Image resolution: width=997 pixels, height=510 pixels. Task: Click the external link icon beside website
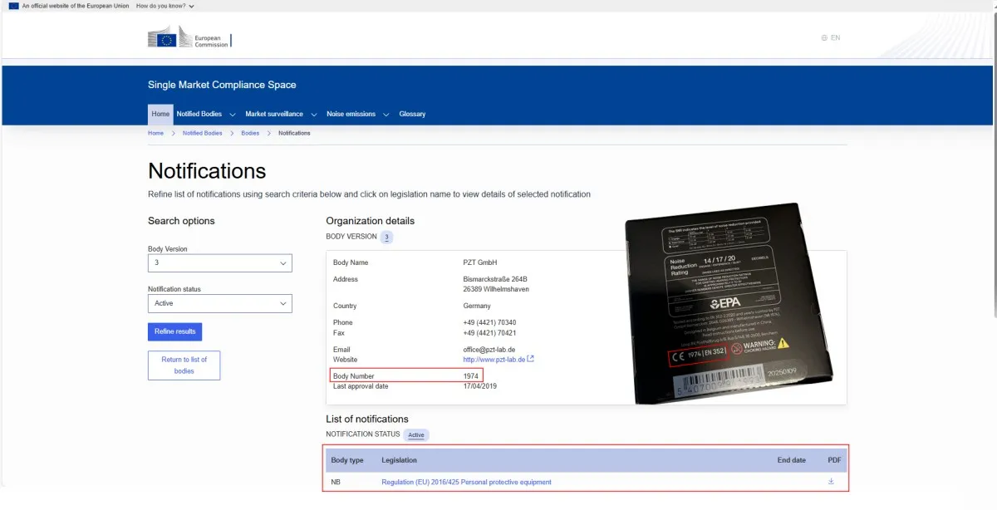coord(531,360)
